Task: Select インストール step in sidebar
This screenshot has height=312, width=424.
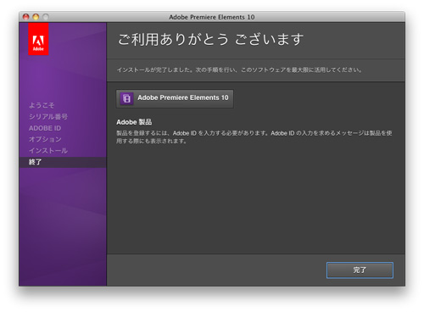Action: (48, 151)
